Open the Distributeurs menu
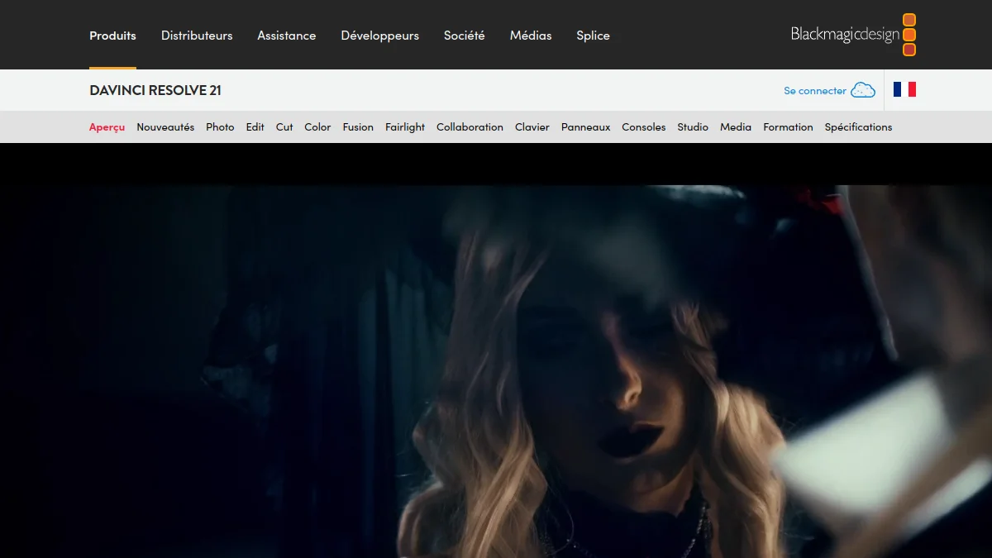The width and height of the screenshot is (992, 558). (x=197, y=36)
